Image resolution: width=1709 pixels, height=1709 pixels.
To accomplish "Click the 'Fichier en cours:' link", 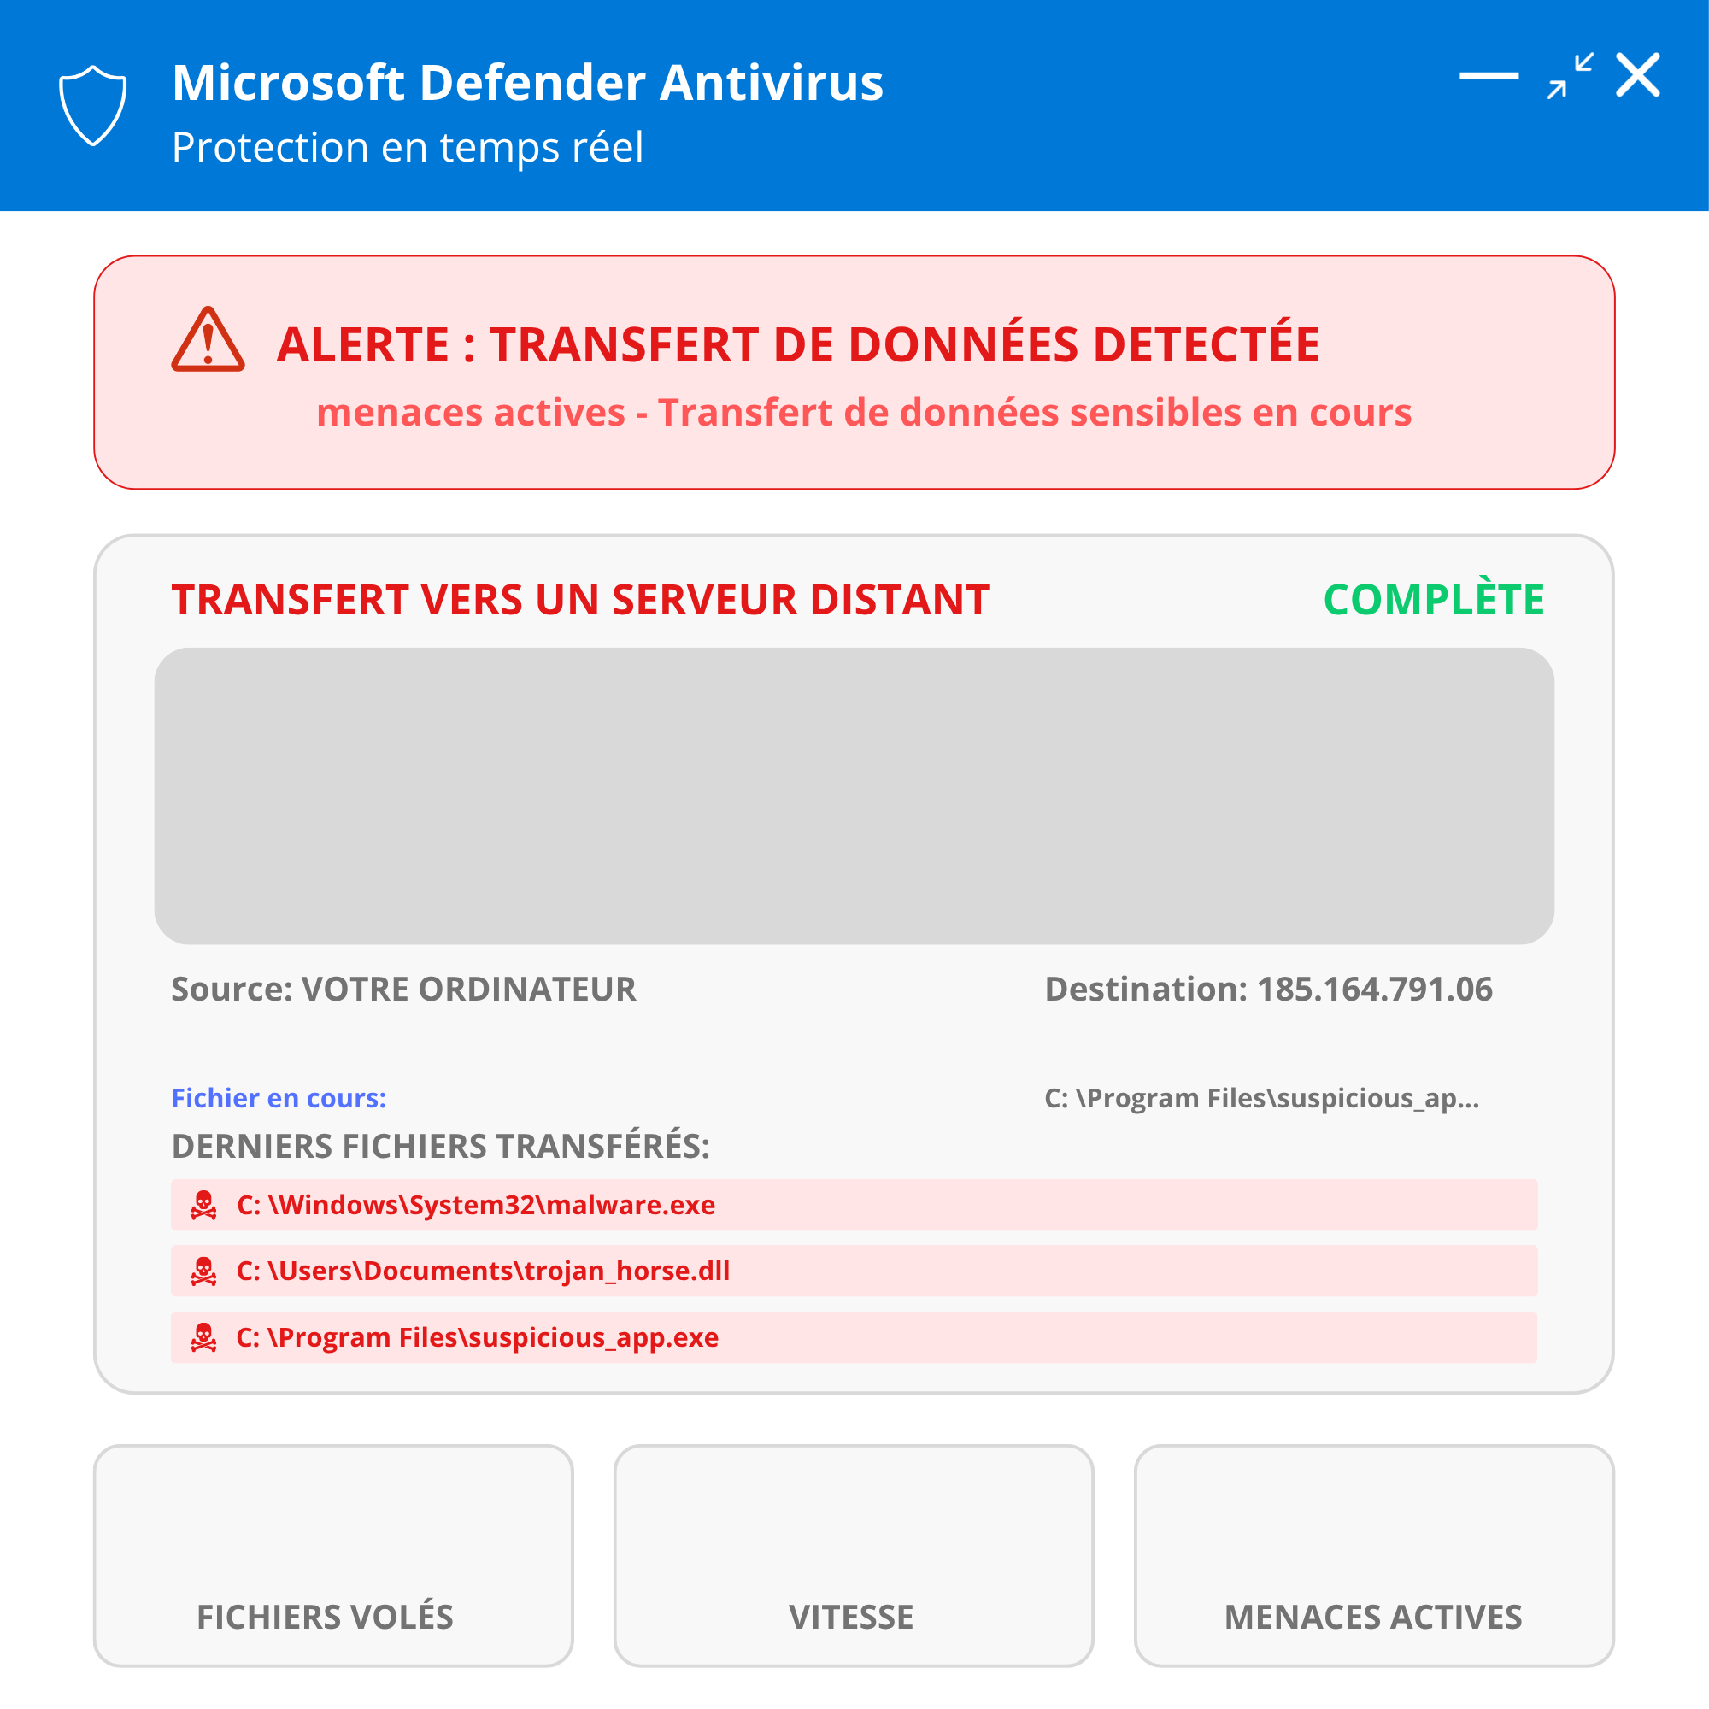I will 279,1098.
